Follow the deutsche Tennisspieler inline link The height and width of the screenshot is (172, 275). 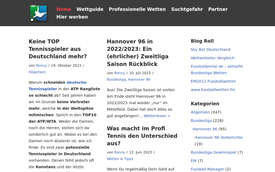[x=58, y=86]
